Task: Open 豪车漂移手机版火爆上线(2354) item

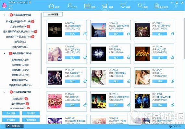Action: click(18, 31)
